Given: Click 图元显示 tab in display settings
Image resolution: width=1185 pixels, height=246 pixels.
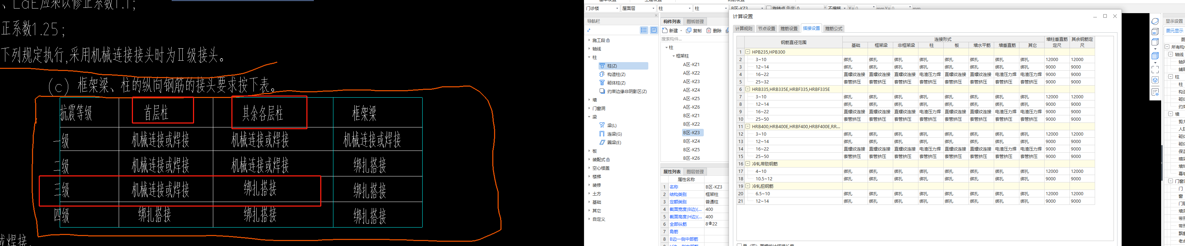Looking at the screenshot, I should coord(1174,31).
